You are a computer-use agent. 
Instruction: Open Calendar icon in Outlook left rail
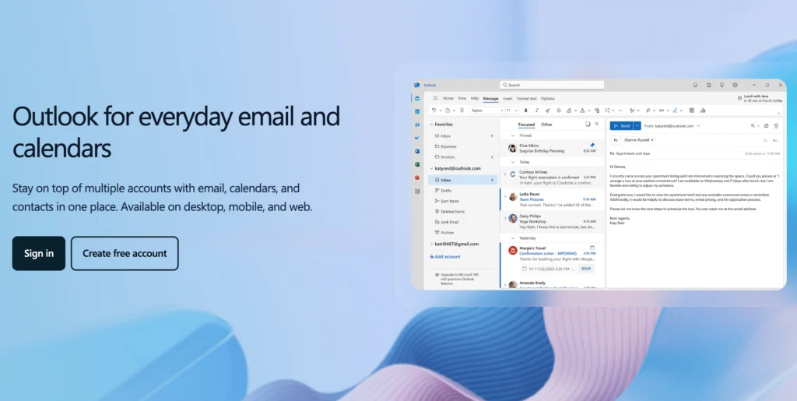417,111
